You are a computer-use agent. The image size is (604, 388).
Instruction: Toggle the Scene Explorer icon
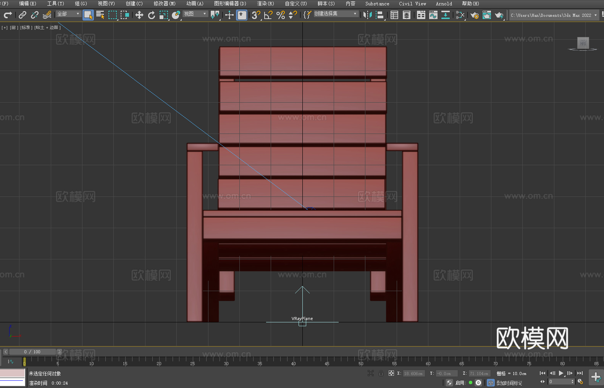tap(394, 15)
